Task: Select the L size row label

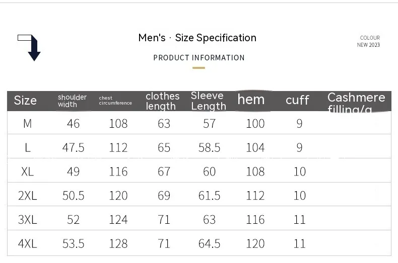Action: (x=28, y=148)
